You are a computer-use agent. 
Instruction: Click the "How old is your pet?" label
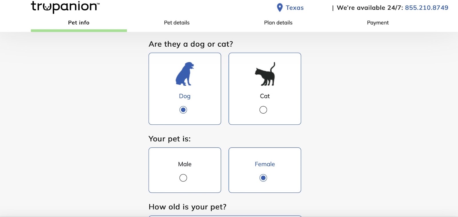pos(187,207)
